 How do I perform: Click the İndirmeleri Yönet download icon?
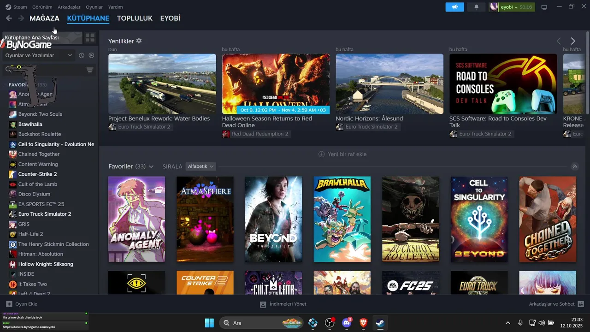click(x=263, y=304)
